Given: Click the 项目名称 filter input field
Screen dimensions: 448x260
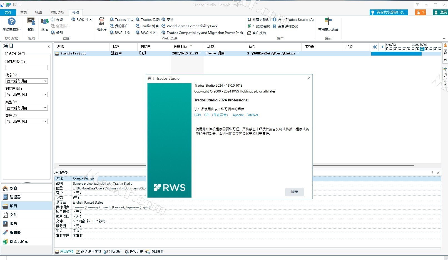Looking at the screenshot, I should pyautogui.click(x=27, y=67).
